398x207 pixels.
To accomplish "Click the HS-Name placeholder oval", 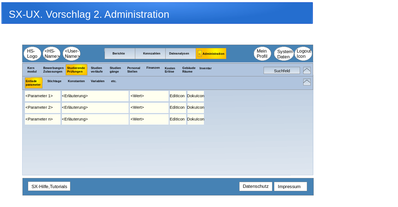I will 51,54.
